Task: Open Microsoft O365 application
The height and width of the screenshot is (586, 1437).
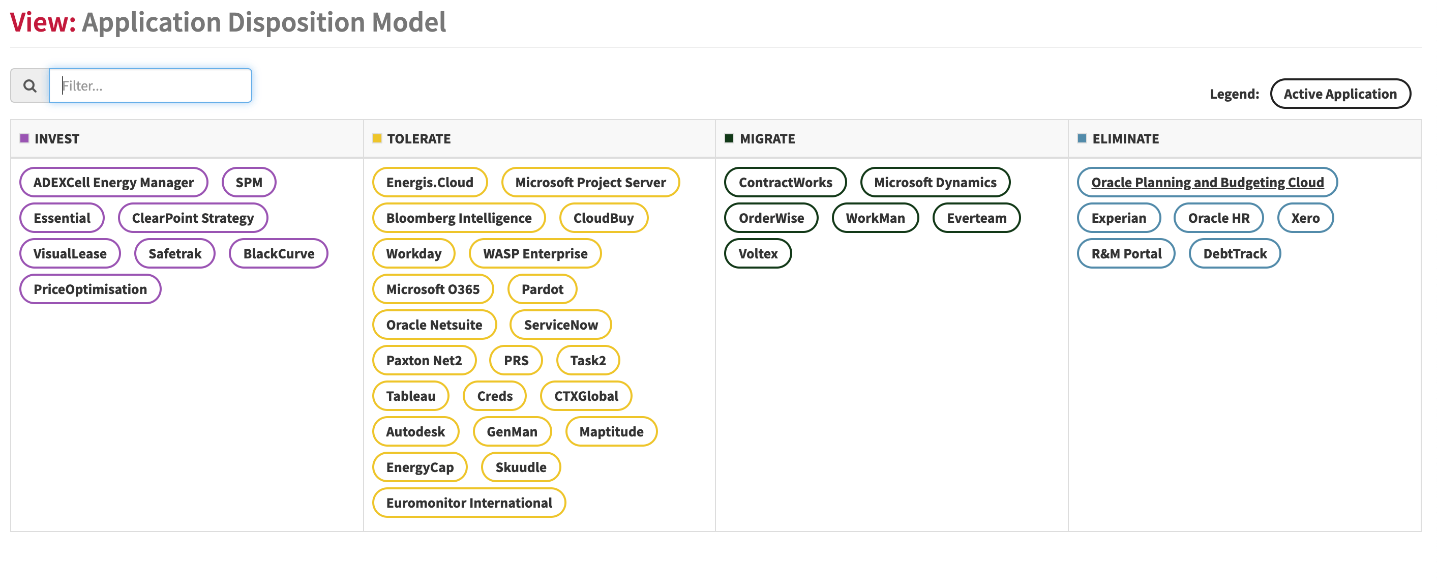Action: tap(433, 289)
